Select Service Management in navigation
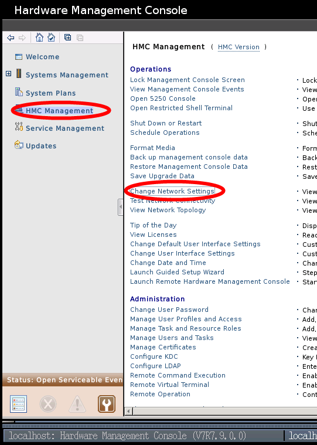 (x=65, y=128)
